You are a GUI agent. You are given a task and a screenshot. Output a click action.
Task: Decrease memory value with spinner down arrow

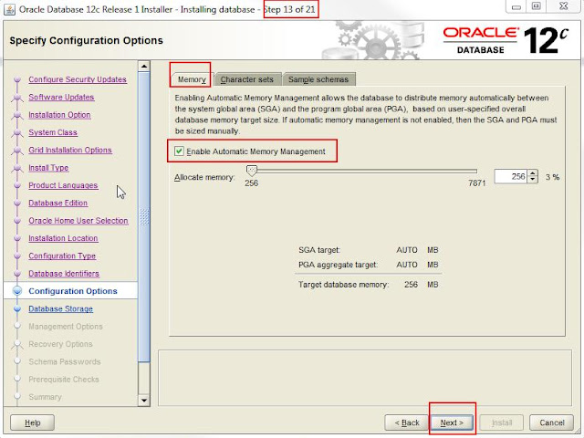tap(533, 180)
